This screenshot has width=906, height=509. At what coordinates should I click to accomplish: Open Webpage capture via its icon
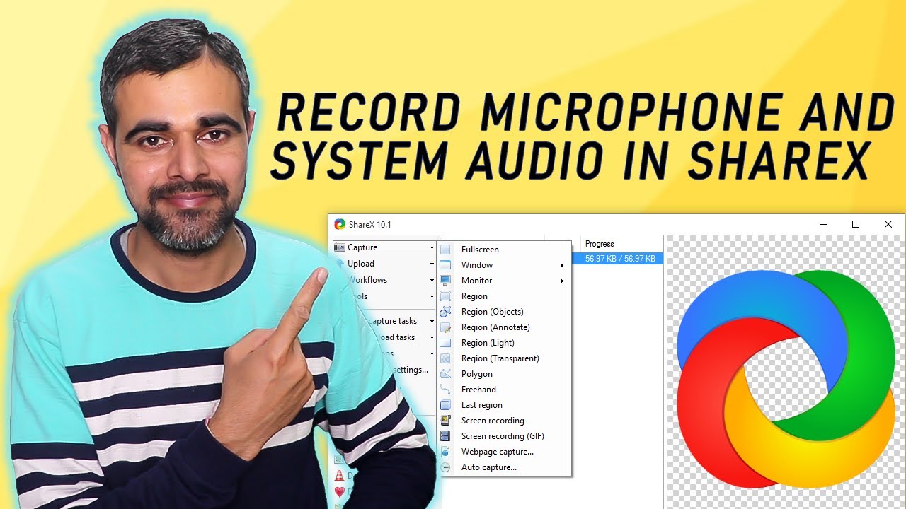(x=445, y=452)
